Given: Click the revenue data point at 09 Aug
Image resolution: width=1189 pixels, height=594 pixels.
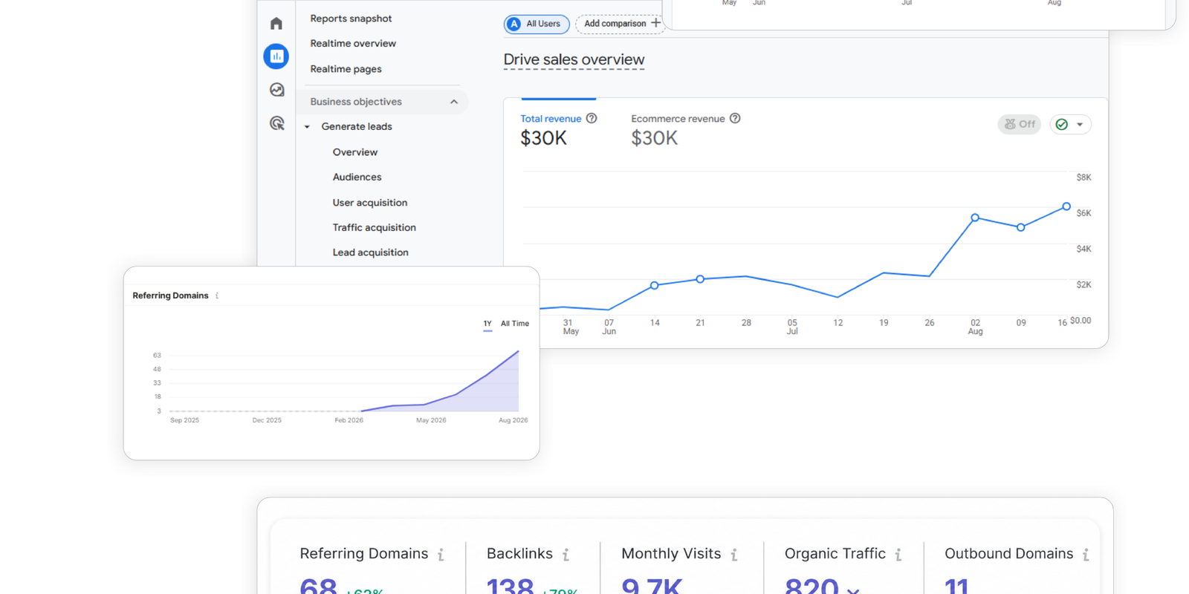Looking at the screenshot, I should click(x=1021, y=227).
